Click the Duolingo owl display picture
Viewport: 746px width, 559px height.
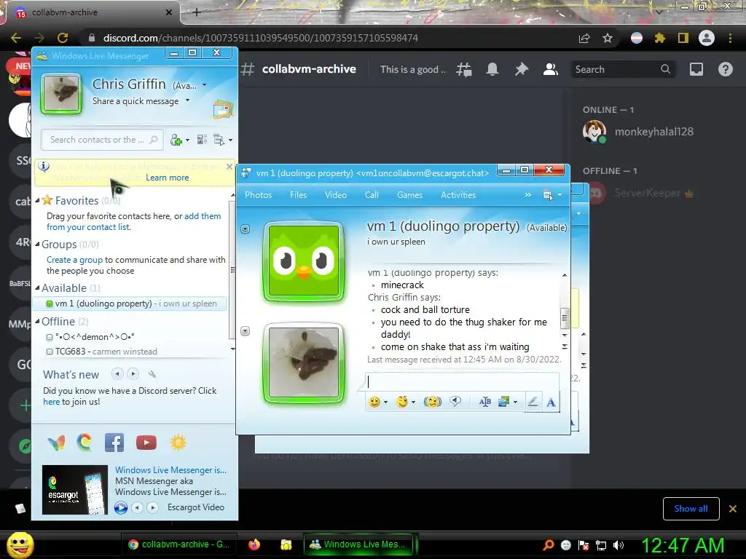304,261
